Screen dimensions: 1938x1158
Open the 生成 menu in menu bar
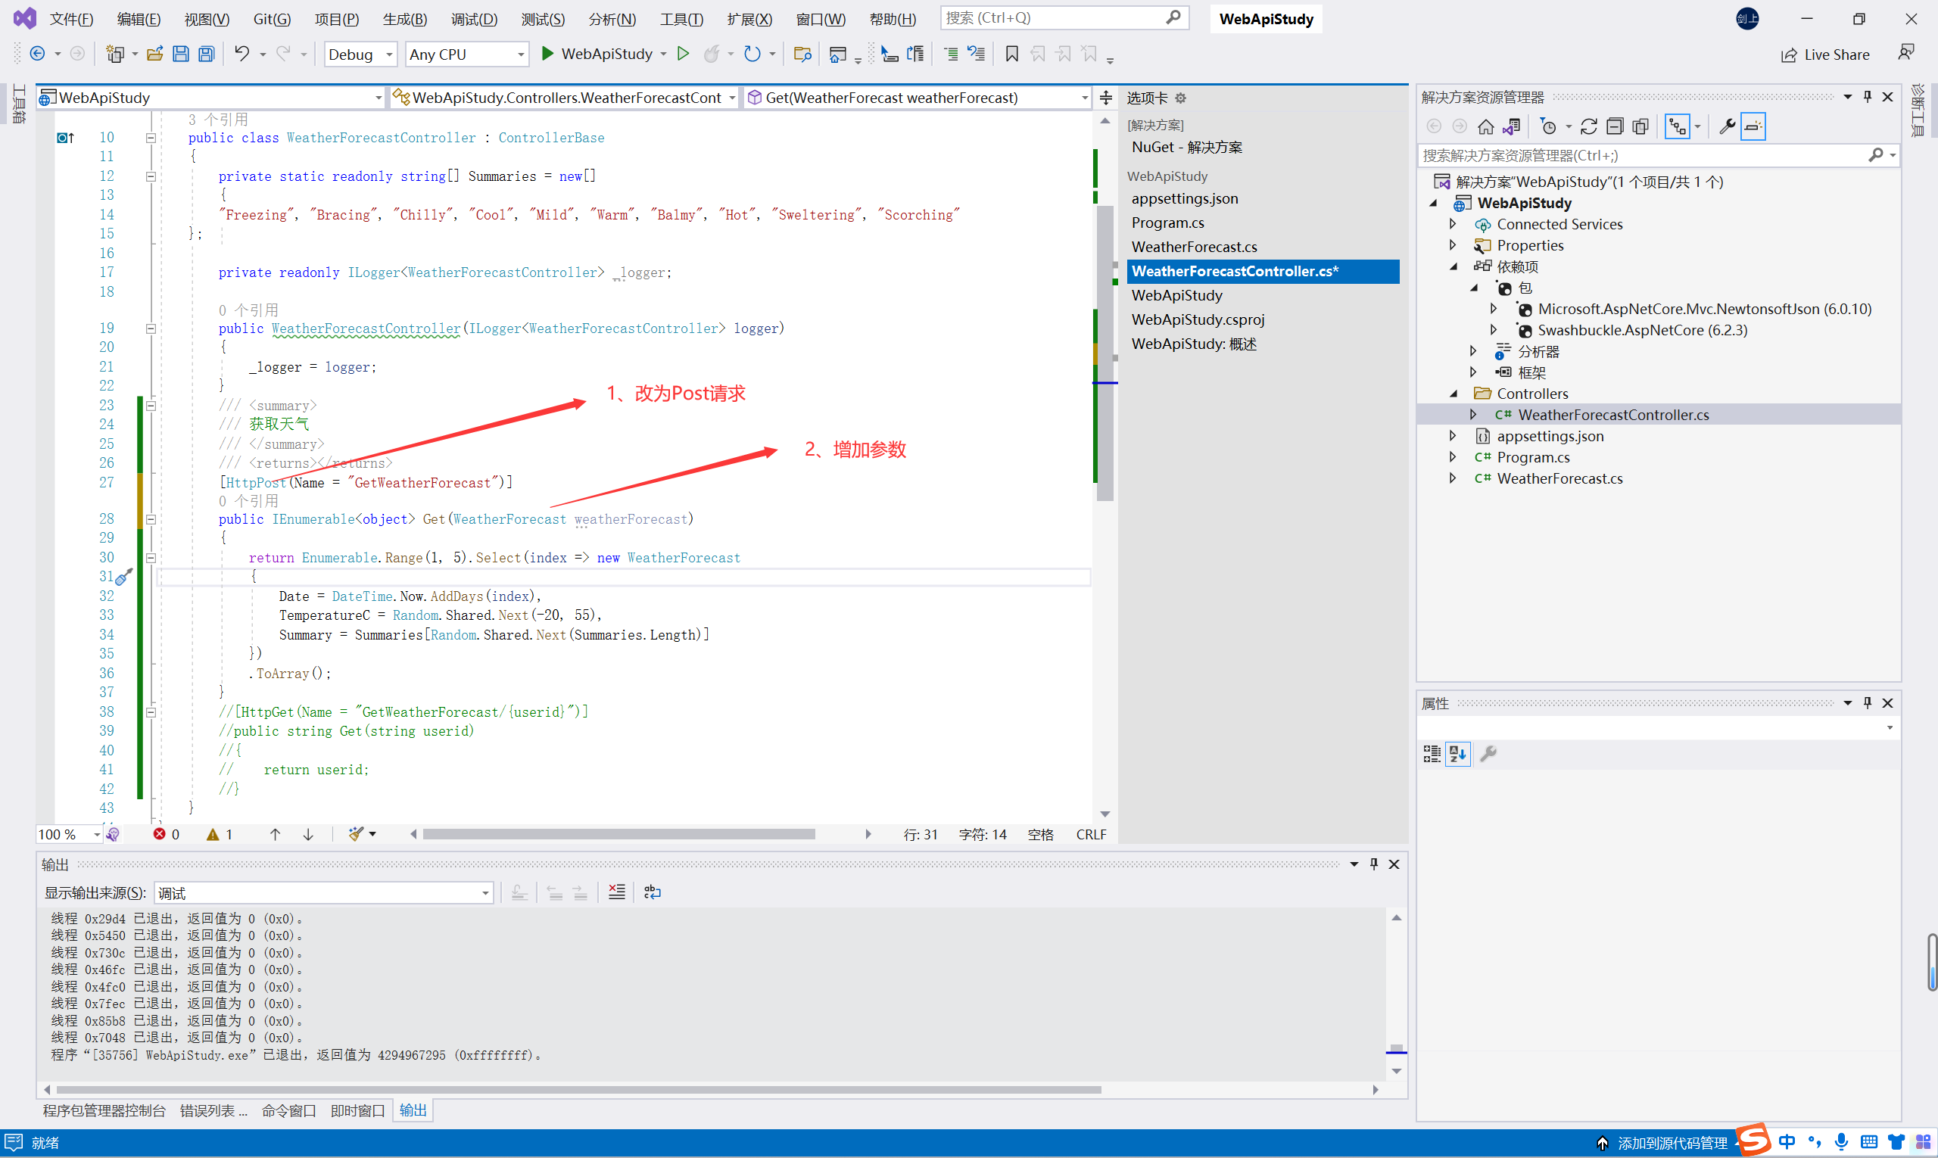pos(403,18)
